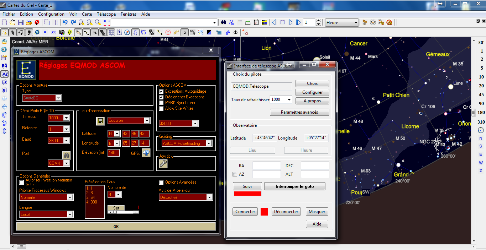The width and height of the screenshot is (486, 250).
Task: Click the anchor icon in toolbar
Action: [235, 32]
